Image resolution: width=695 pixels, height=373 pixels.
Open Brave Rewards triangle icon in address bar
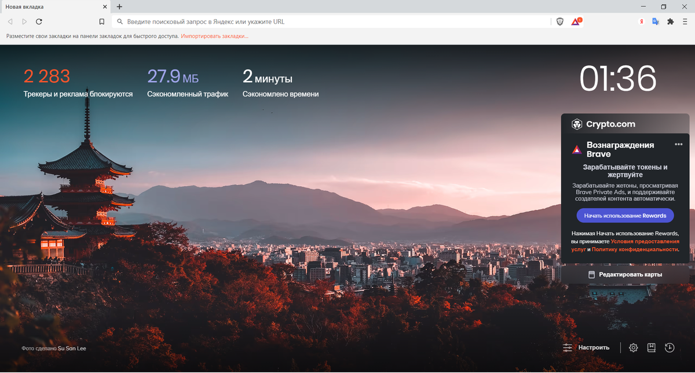point(576,21)
